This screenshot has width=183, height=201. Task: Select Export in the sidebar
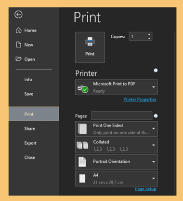click(x=30, y=143)
